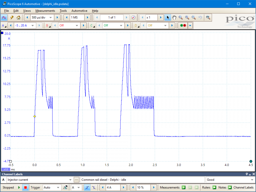Open the Tools menu
The image size is (256, 192).
tap(63, 11)
